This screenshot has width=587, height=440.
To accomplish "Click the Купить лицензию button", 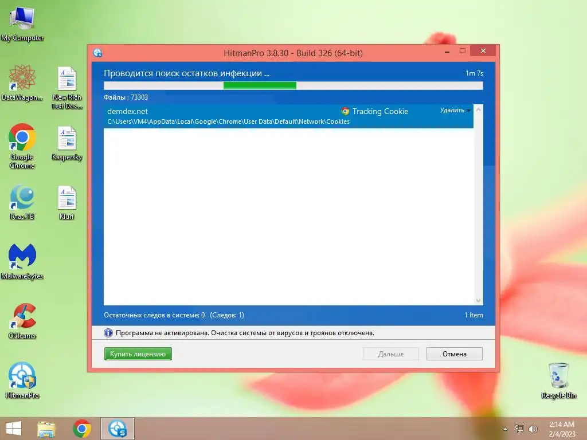I will [x=138, y=353].
